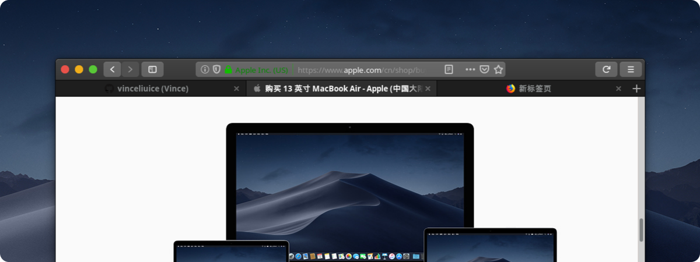
Task: Open a new tab with plus
Action: coord(636,88)
